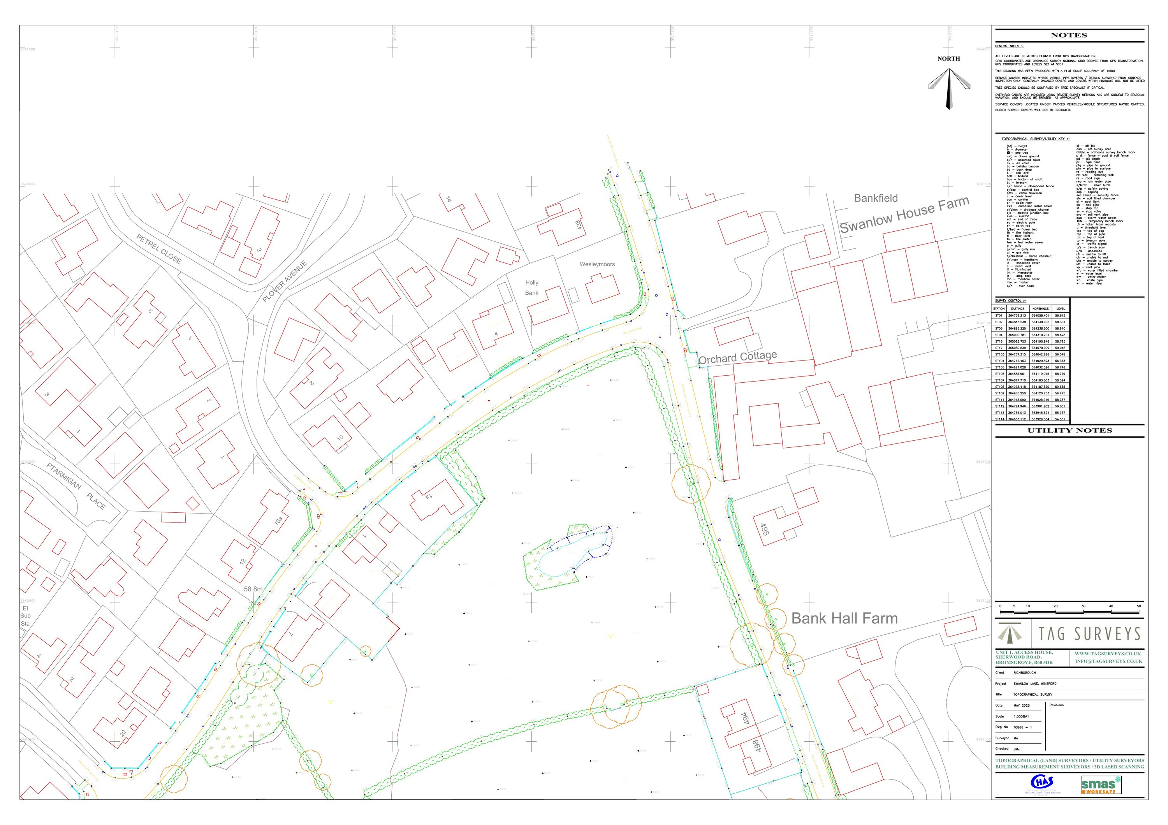1168x825 pixels.
Task: Click the info@tagsurveys.co.uk email link
Action: tap(1108, 661)
